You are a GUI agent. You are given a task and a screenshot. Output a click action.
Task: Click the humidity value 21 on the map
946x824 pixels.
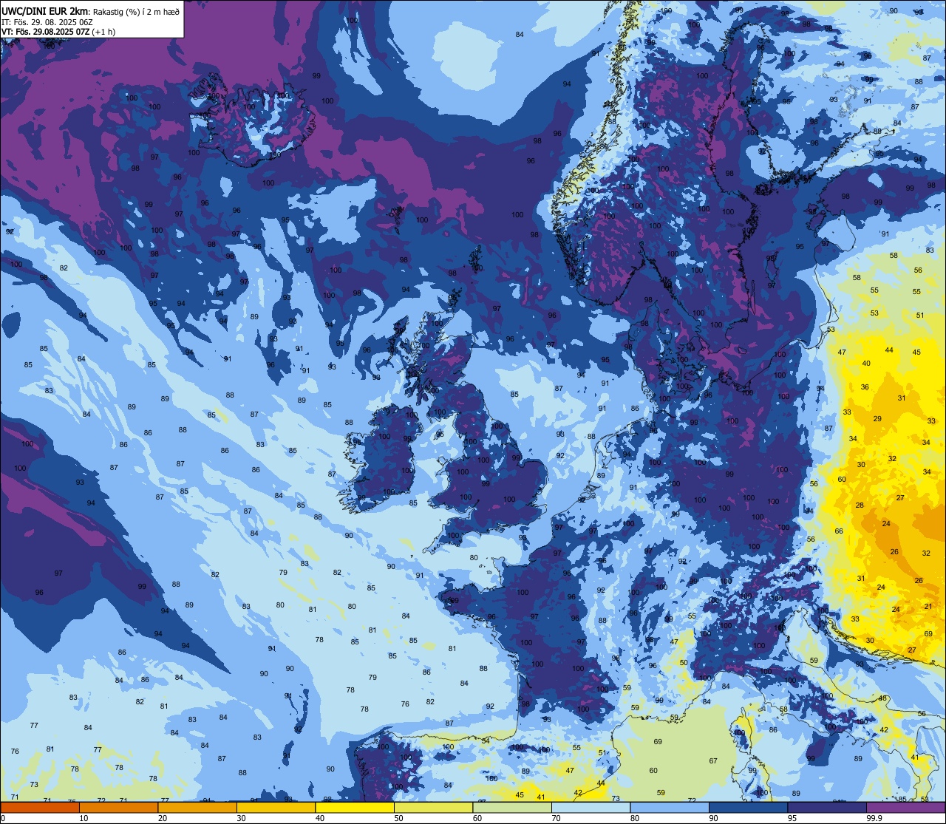[928, 606]
